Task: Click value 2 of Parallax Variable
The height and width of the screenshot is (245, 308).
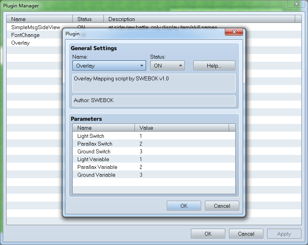Action: (x=141, y=167)
